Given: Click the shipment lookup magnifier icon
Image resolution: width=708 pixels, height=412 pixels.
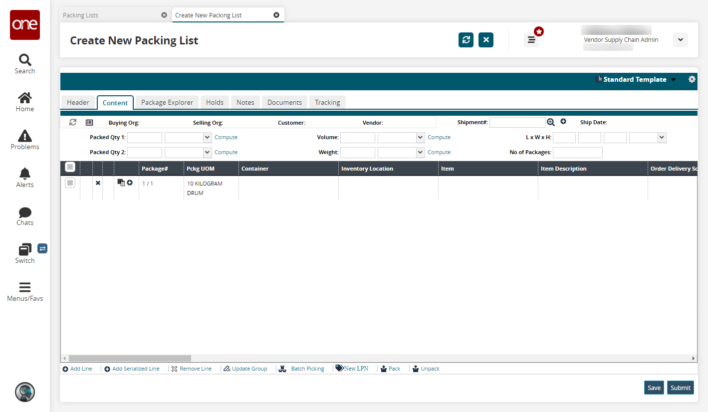Looking at the screenshot, I should (551, 122).
